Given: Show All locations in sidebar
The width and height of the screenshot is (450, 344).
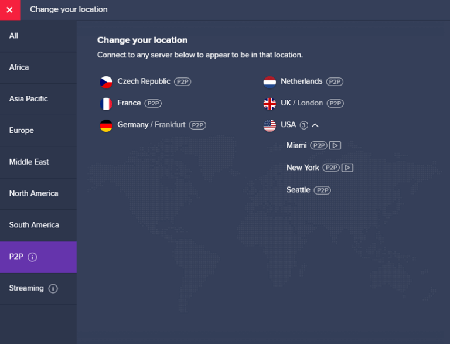Looking at the screenshot, I should (x=13, y=36).
